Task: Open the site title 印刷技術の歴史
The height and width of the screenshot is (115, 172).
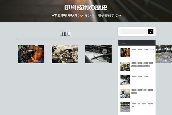Action: [86, 7]
